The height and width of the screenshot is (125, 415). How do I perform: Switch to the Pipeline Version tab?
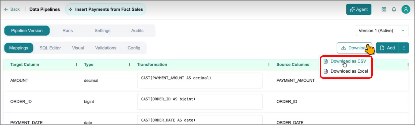pyautogui.click(x=27, y=31)
